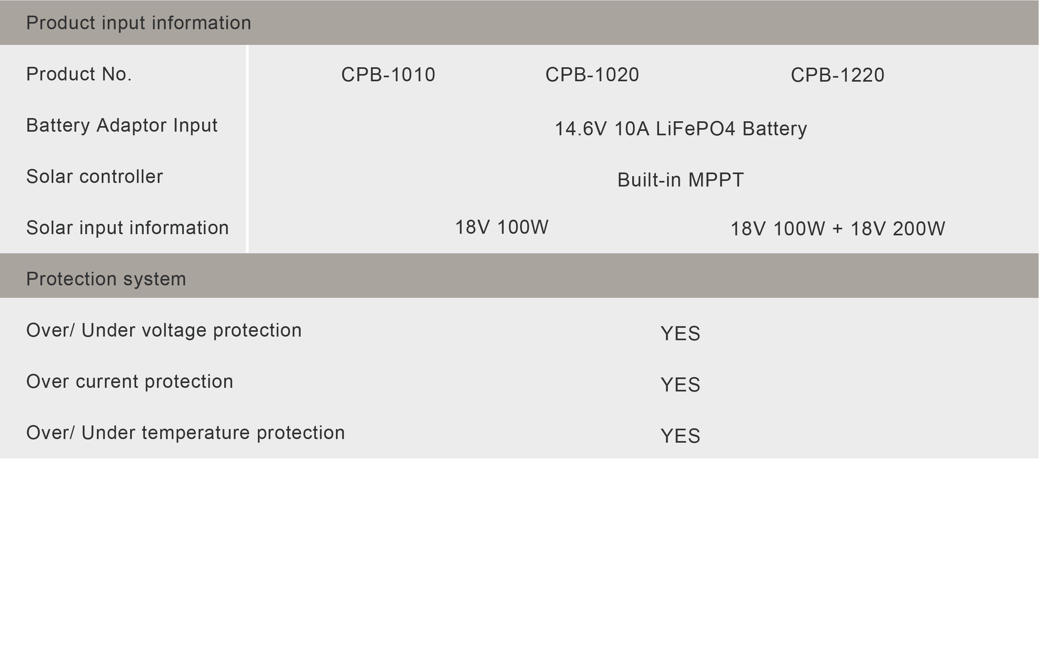Select YES for Over/ Under voltage protection
1039x650 pixels.
[680, 333]
